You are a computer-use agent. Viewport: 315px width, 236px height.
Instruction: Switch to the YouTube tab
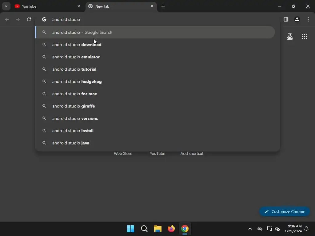click(47, 6)
